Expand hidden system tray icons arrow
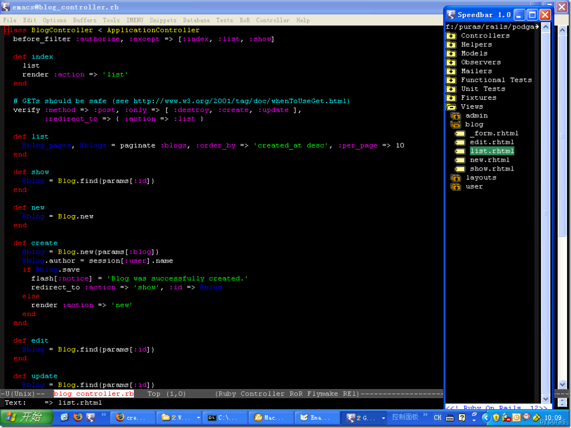The width and height of the screenshot is (571, 428). 486,417
